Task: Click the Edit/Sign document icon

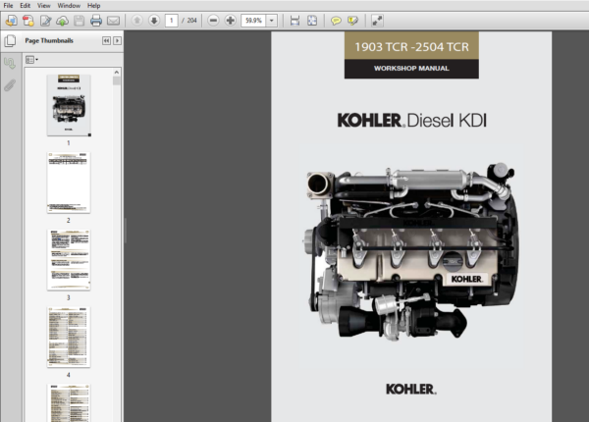Action: [x=45, y=21]
